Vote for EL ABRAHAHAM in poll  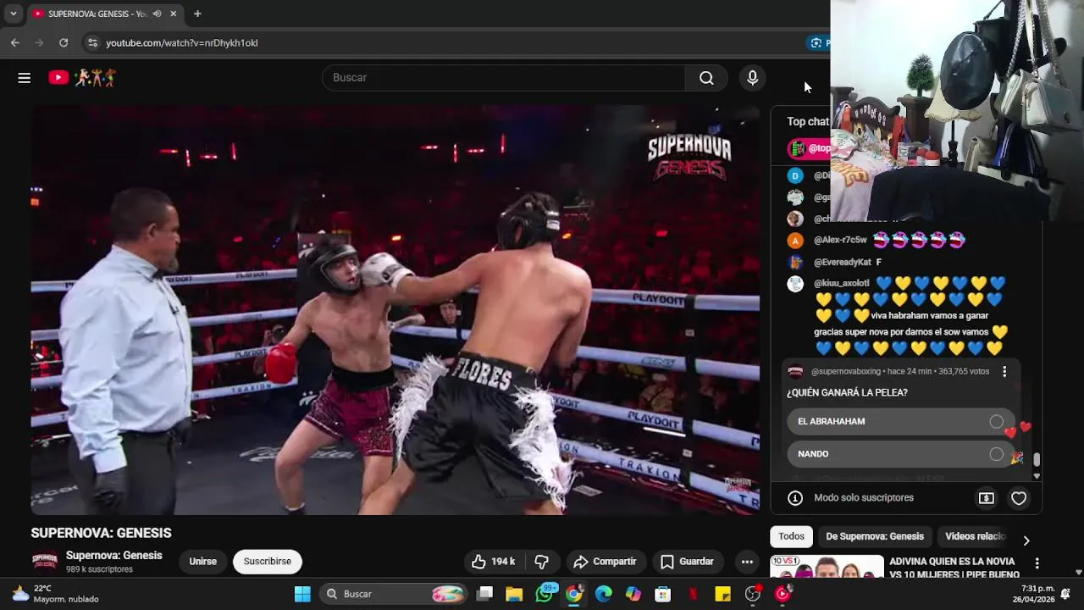pyautogui.click(x=900, y=422)
